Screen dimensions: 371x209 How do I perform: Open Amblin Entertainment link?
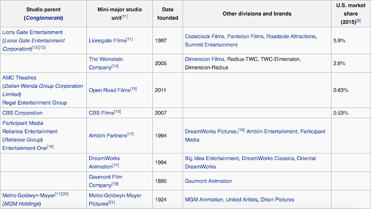tap(272, 132)
